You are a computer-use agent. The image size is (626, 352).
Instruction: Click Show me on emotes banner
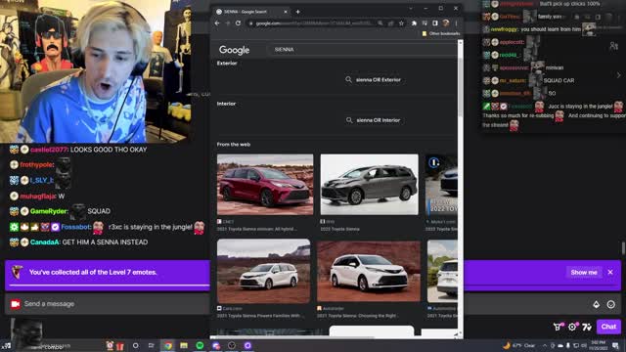584,272
